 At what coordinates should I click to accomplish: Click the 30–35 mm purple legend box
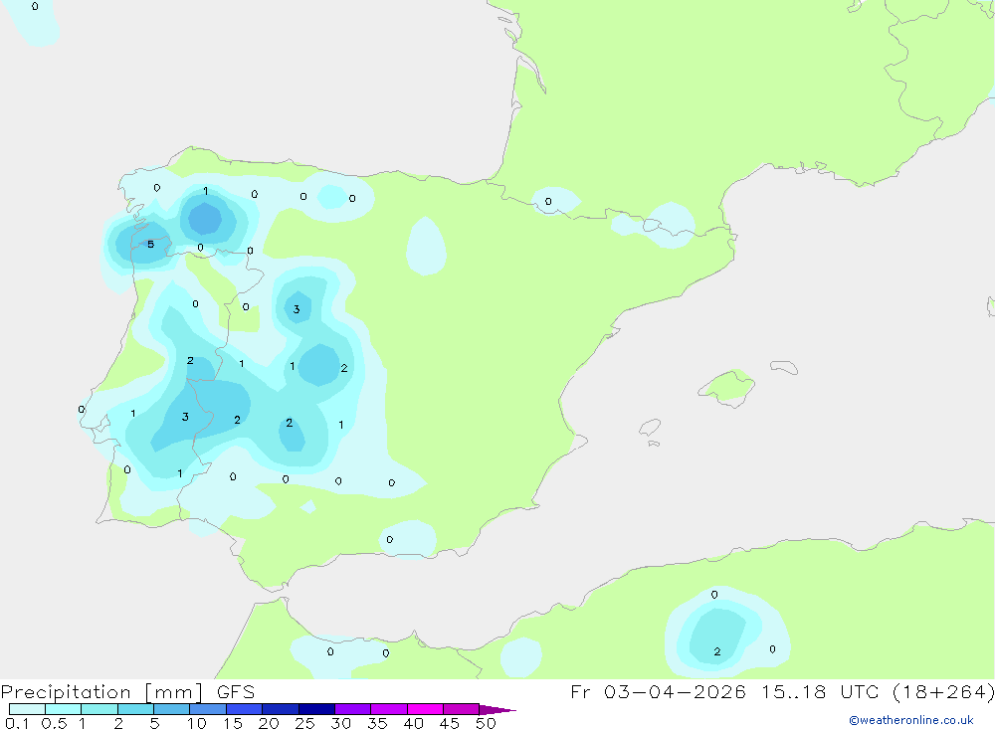click(x=353, y=709)
